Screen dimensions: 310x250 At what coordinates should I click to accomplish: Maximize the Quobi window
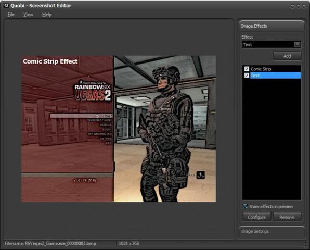298,6
